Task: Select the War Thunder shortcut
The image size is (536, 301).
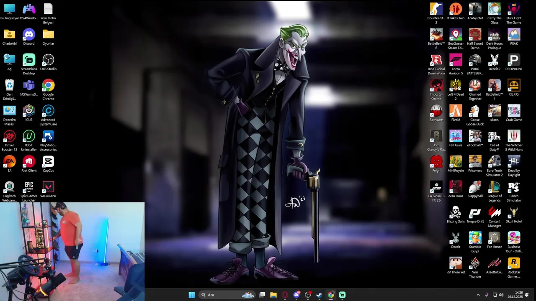Action: (x=475, y=268)
